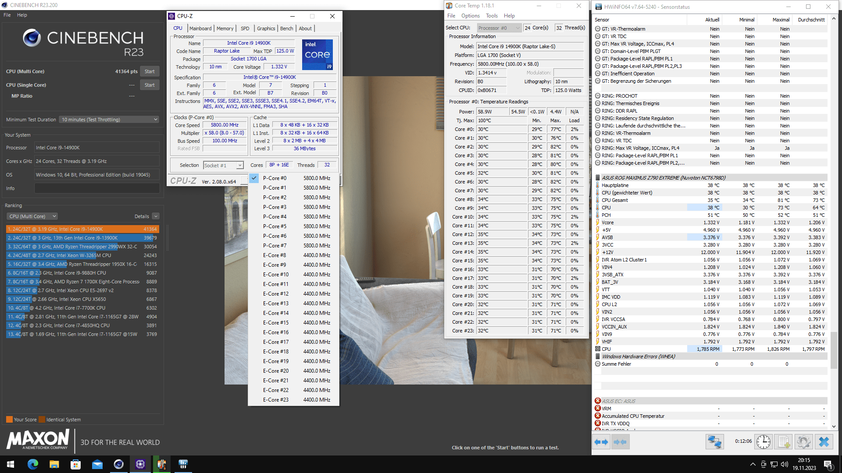This screenshot has height=473, width=842.
Task: Expand ASUS EC: ASUS sensor group
Action: (597, 401)
